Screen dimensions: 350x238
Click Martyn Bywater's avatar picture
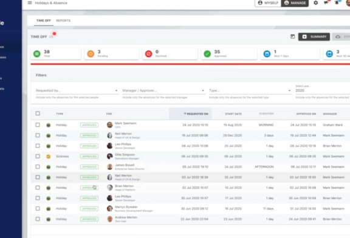pos(109,209)
